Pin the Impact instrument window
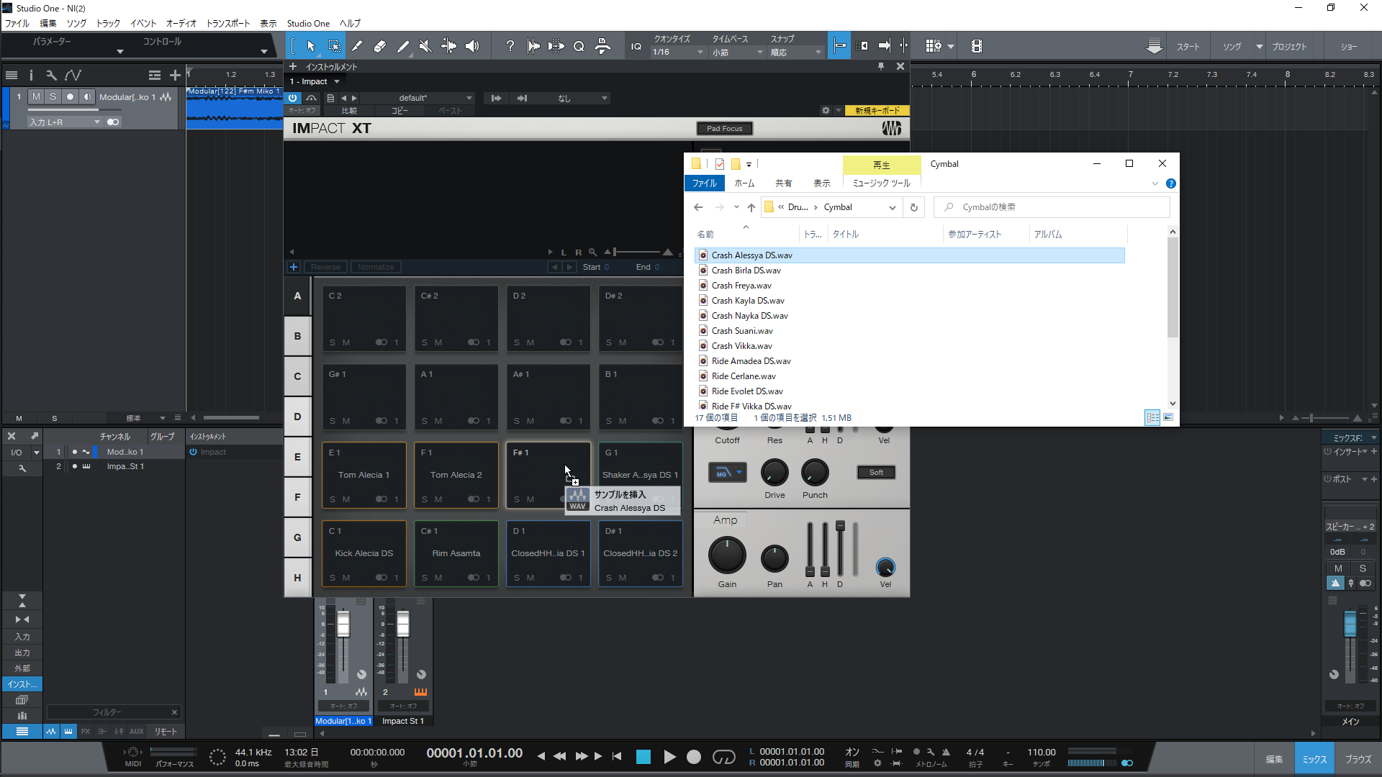Image resolution: width=1382 pixels, height=777 pixels. [880, 66]
